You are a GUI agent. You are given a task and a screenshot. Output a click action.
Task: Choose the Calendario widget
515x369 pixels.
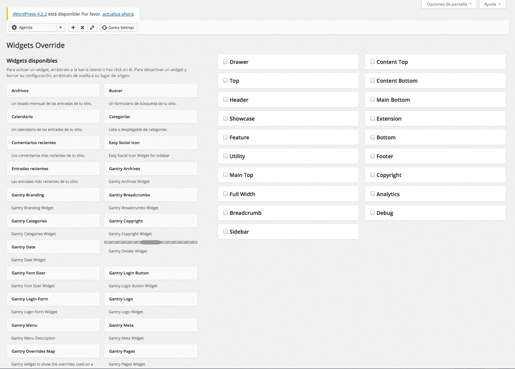pos(53,116)
